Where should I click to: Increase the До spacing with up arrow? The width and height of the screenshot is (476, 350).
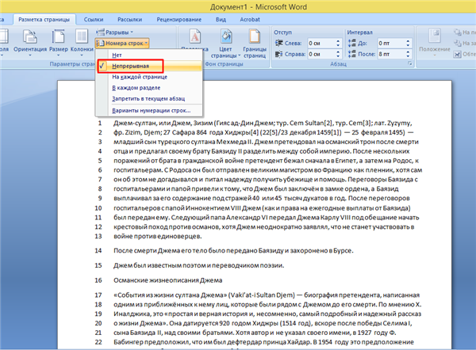pos(408,41)
